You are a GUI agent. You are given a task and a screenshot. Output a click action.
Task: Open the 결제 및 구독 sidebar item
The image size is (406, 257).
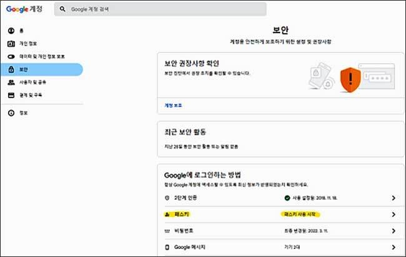coord(41,95)
